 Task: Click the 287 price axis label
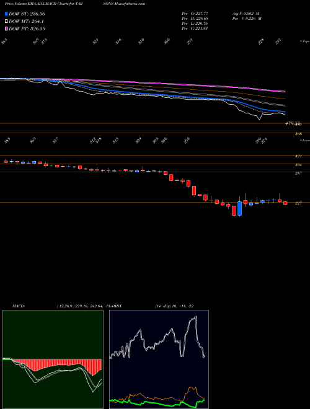point(298,173)
